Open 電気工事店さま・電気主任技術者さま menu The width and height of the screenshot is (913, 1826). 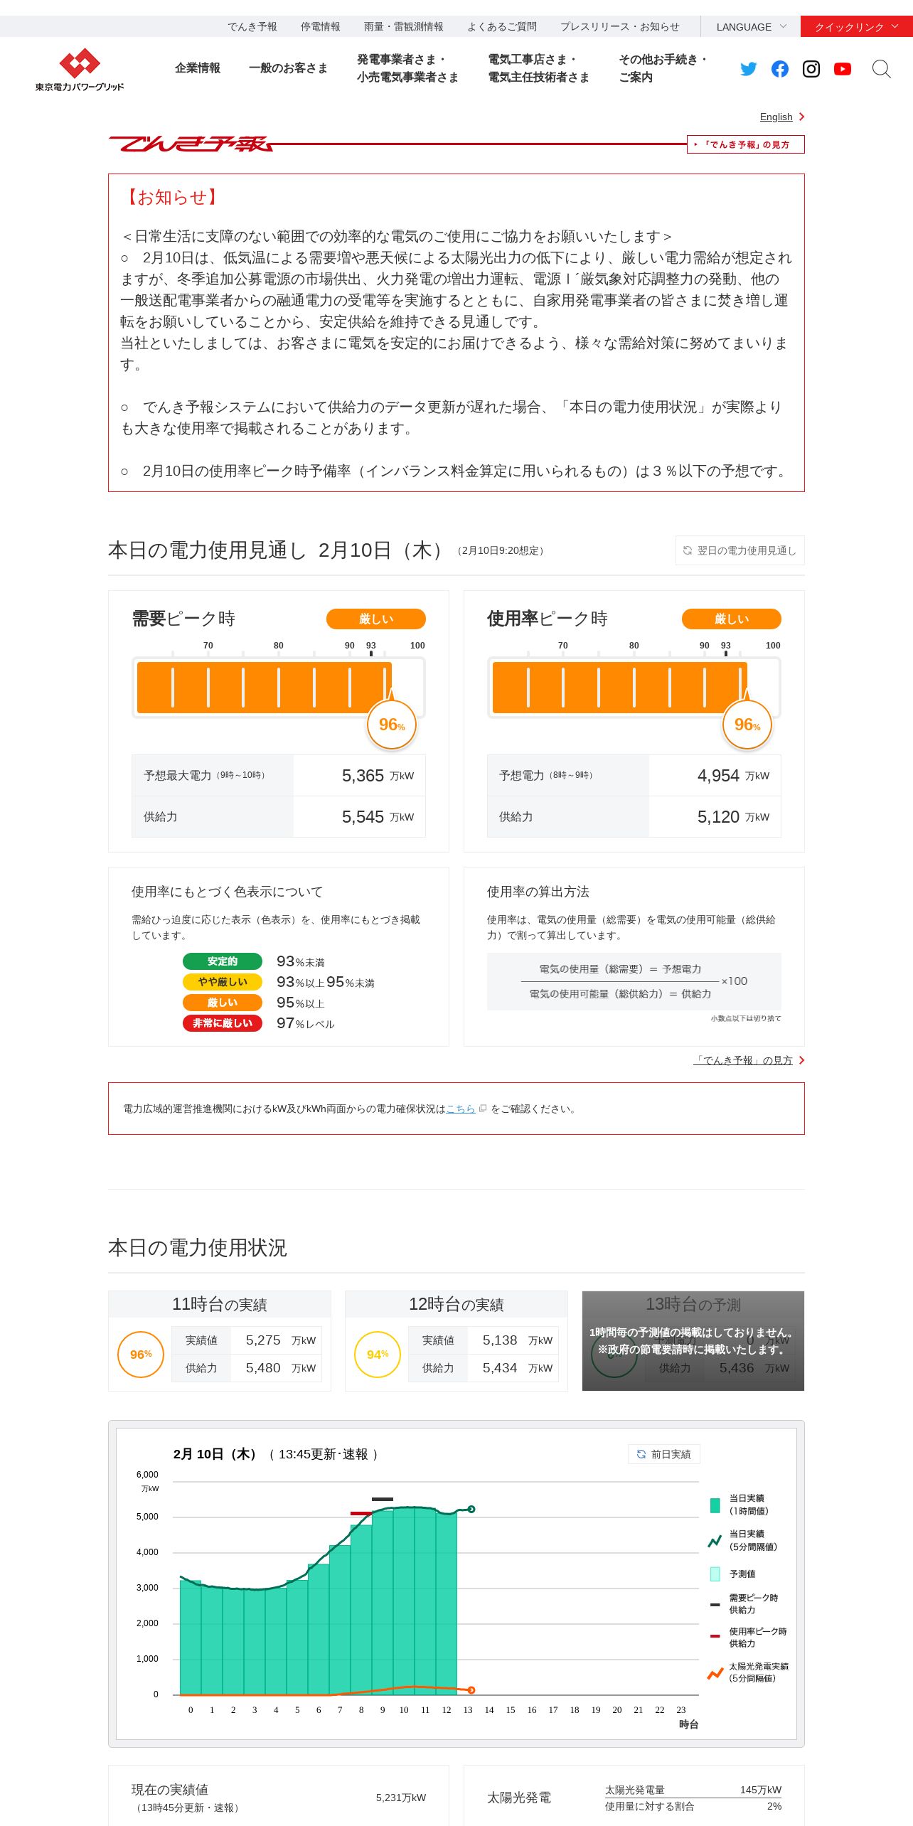[538, 68]
